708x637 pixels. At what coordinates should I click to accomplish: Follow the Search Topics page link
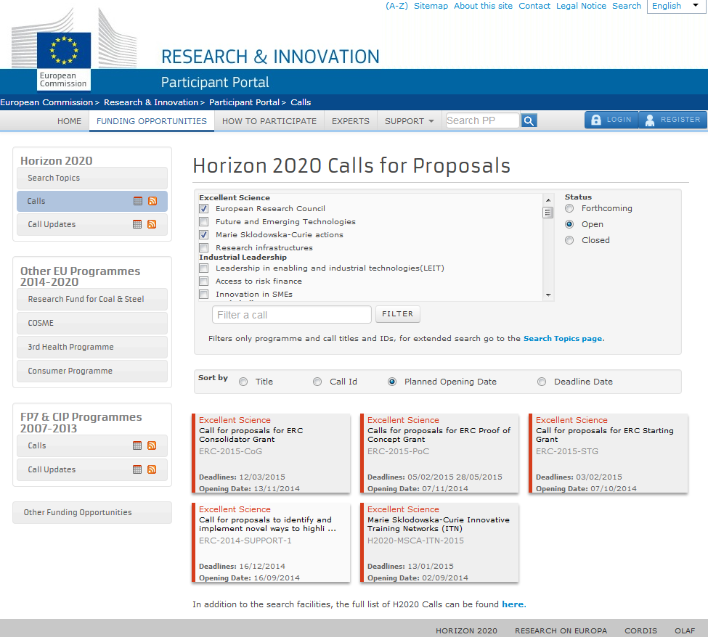(563, 339)
